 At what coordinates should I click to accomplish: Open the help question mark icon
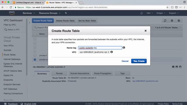(179, 21)
